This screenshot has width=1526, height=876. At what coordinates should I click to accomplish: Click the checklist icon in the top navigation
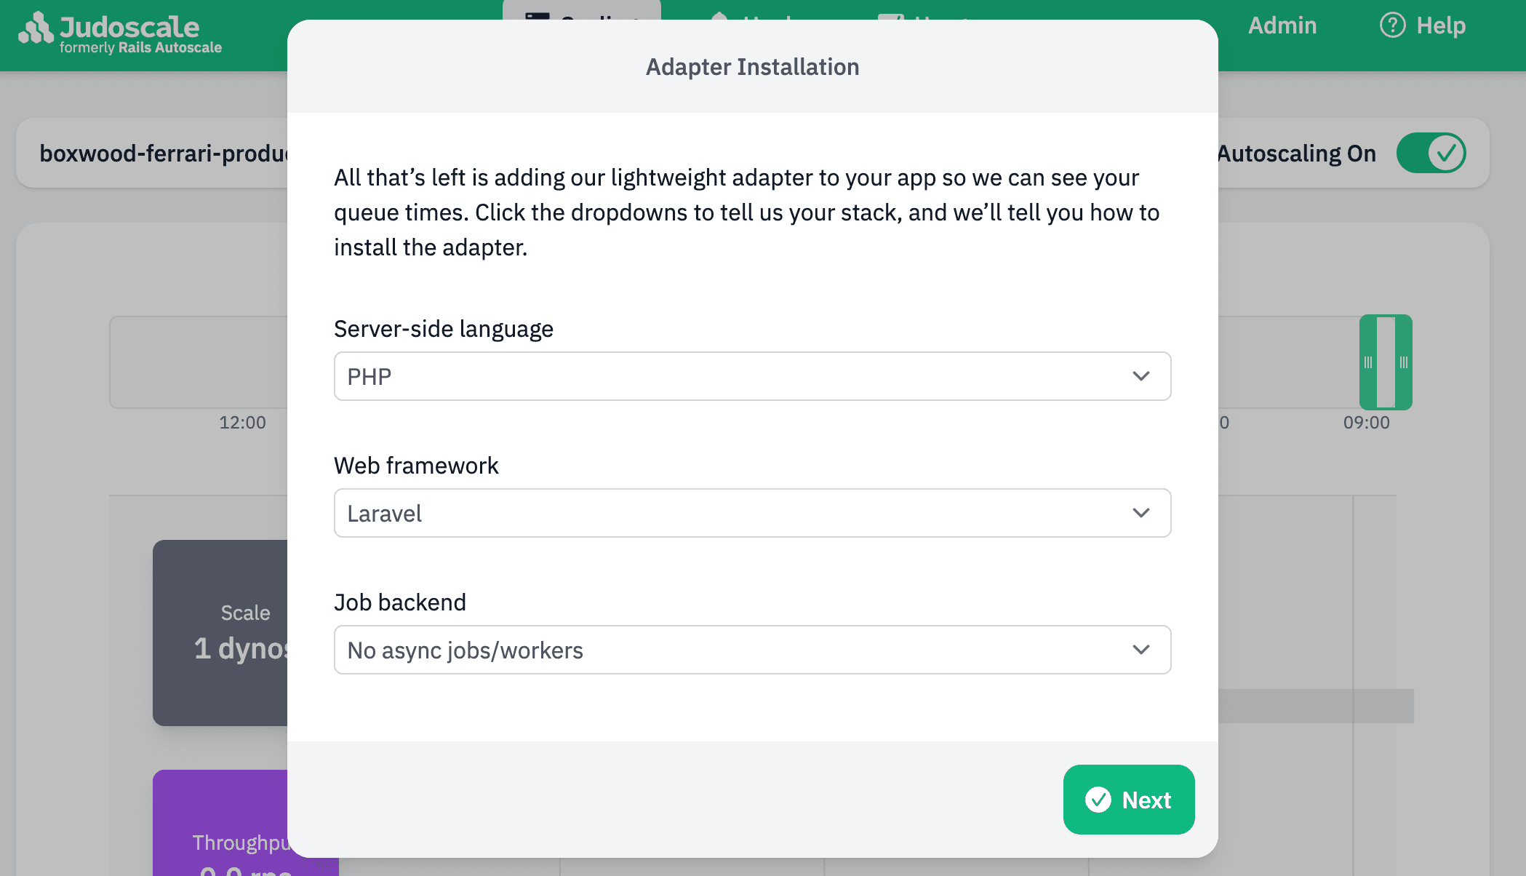[x=890, y=16]
